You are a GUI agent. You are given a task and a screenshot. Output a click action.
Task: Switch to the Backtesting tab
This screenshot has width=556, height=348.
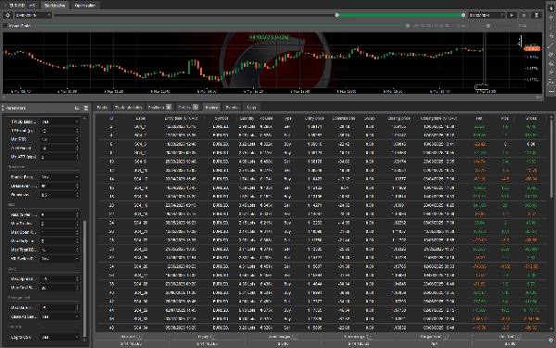click(x=55, y=6)
